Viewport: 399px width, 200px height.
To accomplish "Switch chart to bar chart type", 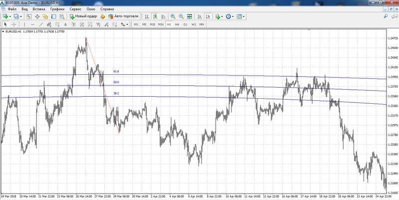I will [x=147, y=16].
